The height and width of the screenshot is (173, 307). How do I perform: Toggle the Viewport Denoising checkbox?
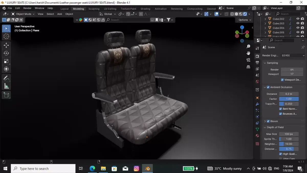point(282,80)
